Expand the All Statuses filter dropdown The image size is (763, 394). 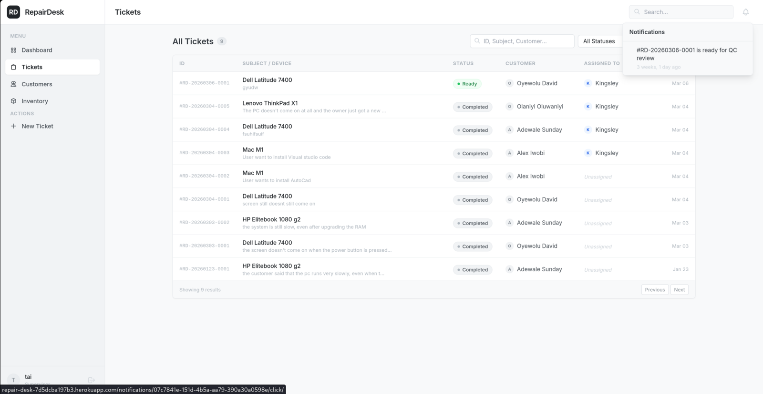(x=599, y=41)
